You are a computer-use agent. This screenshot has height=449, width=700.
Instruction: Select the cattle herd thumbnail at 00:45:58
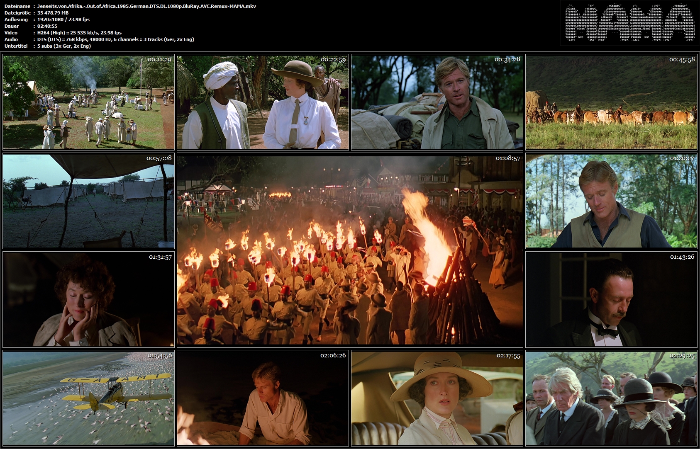(x=611, y=102)
